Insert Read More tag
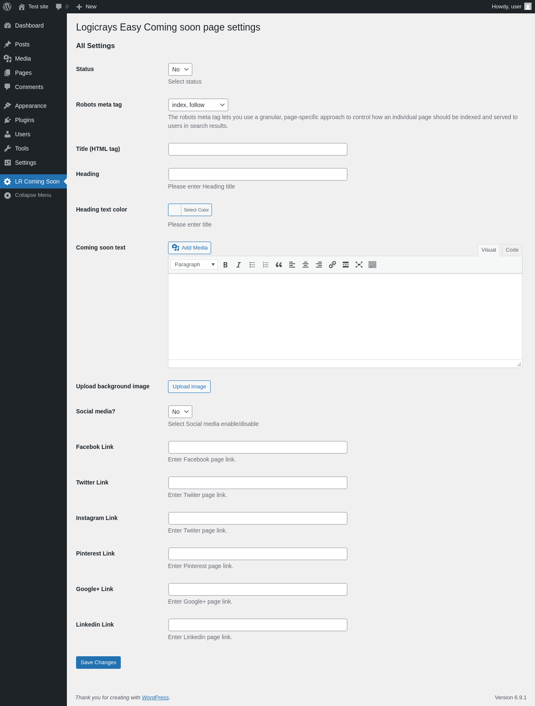 [346, 265]
